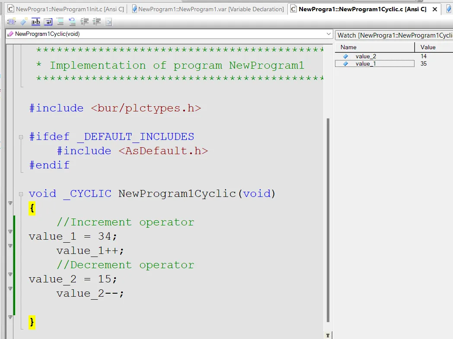The height and width of the screenshot is (339, 453).
Task: Click the code line value_2--;
Action: click(90, 293)
